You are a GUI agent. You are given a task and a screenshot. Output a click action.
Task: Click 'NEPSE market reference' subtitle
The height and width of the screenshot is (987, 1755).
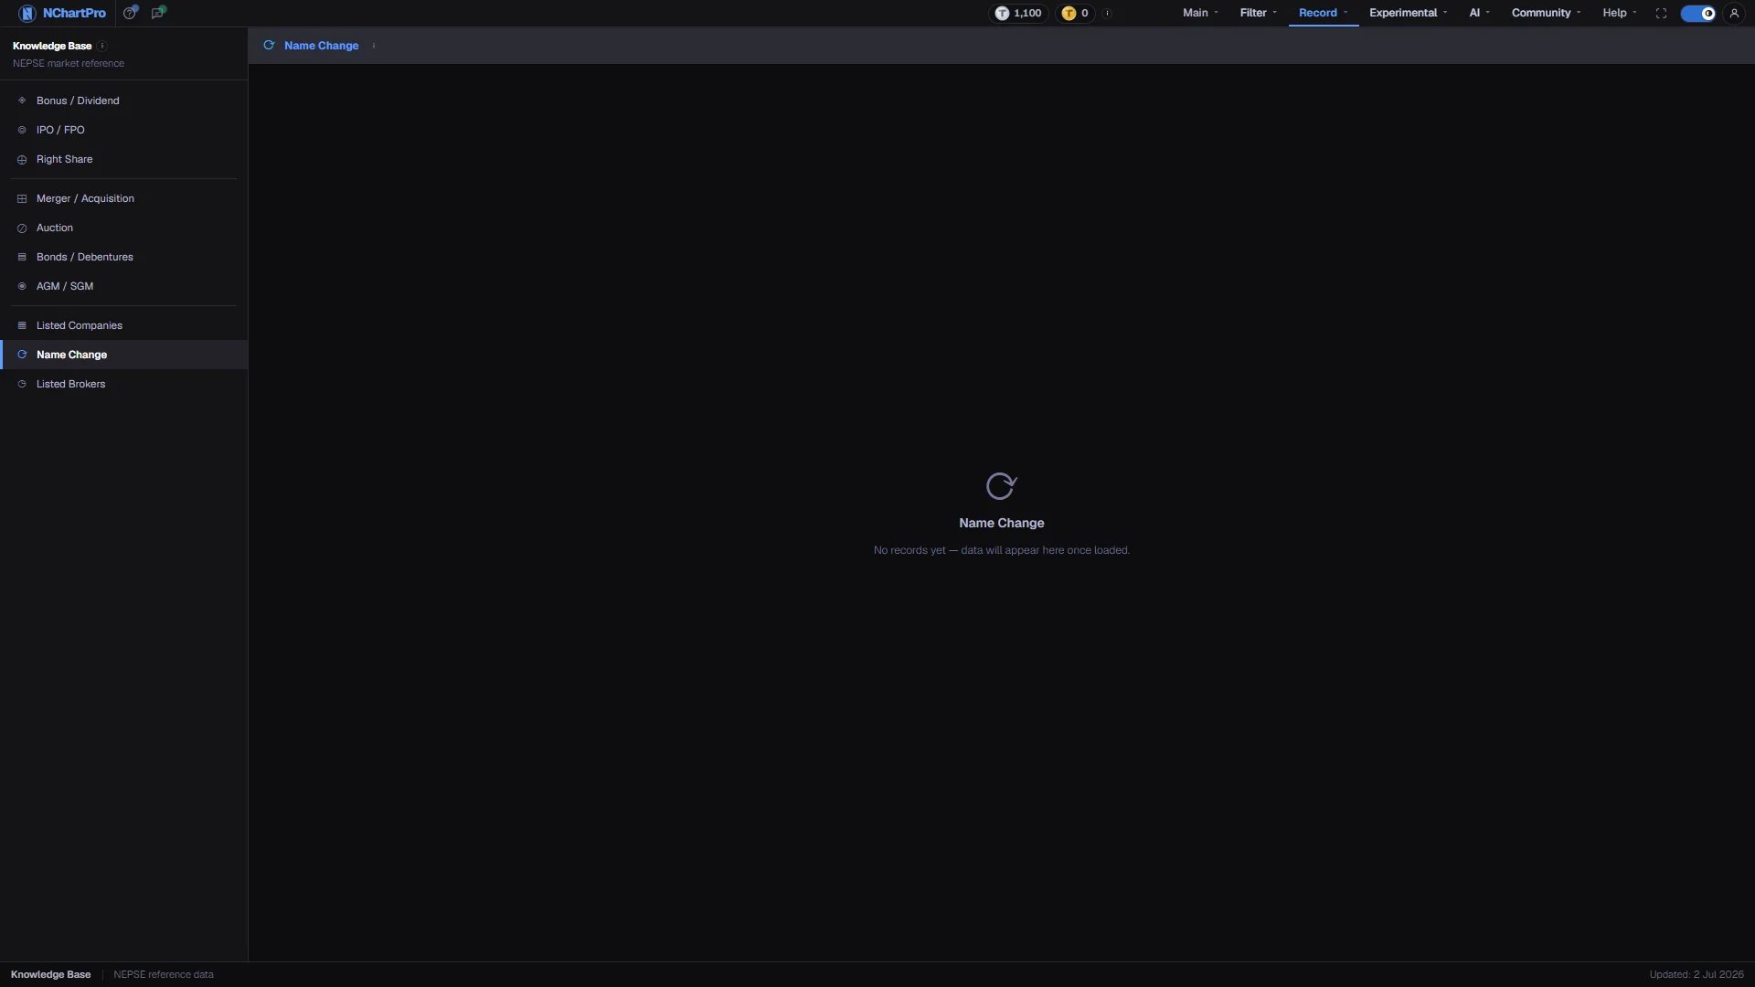tap(69, 63)
